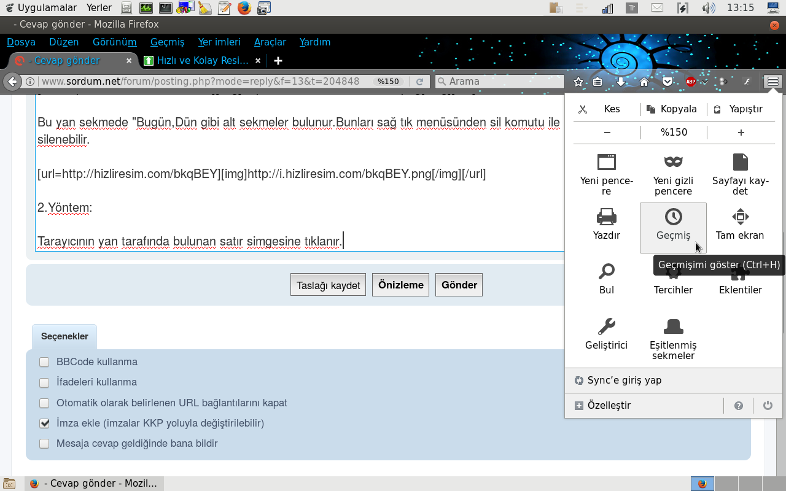The image size is (786, 491).
Task: Open Pocket icon in toolbar
Action: click(x=667, y=82)
